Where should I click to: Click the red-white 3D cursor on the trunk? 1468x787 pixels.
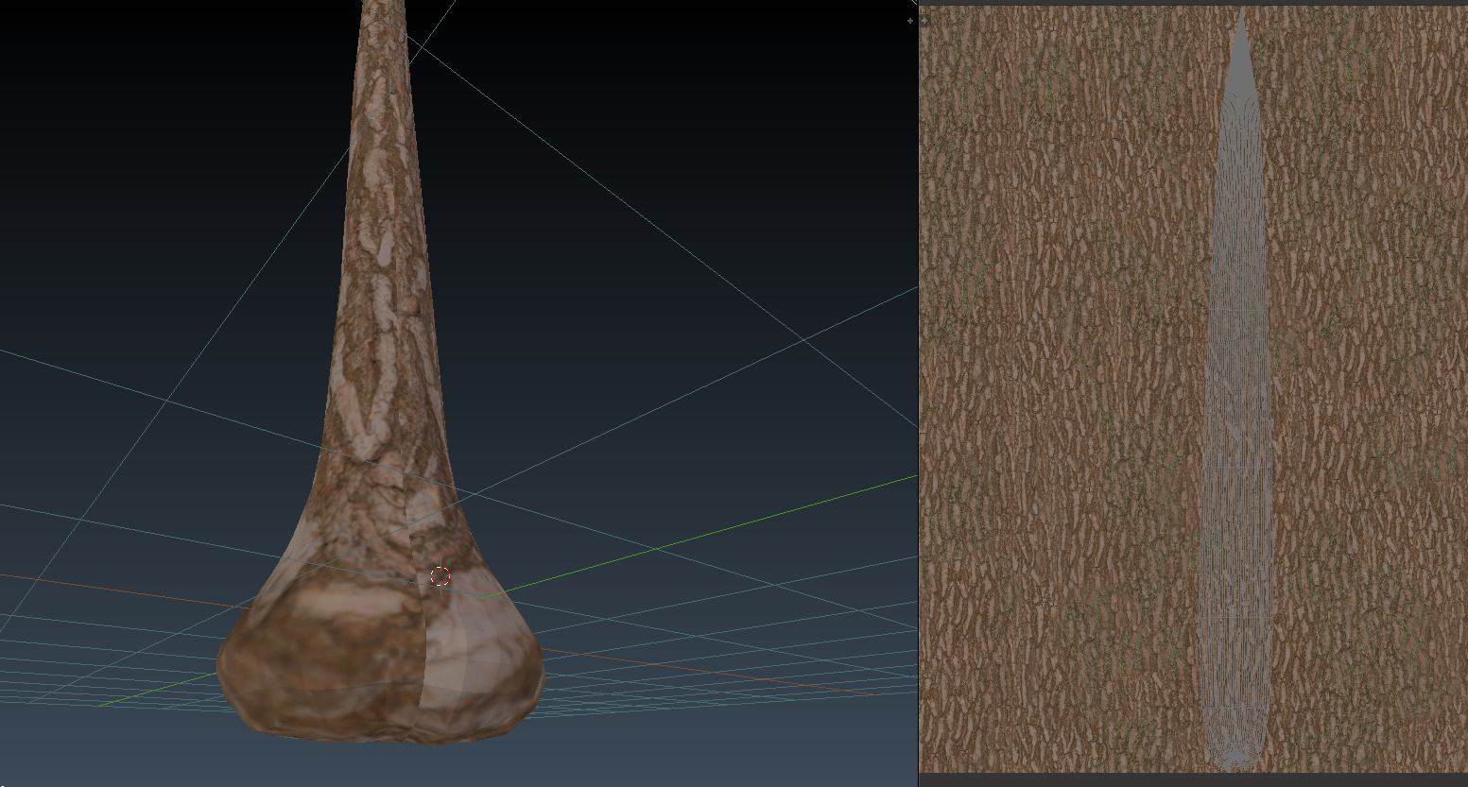click(x=440, y=576)
